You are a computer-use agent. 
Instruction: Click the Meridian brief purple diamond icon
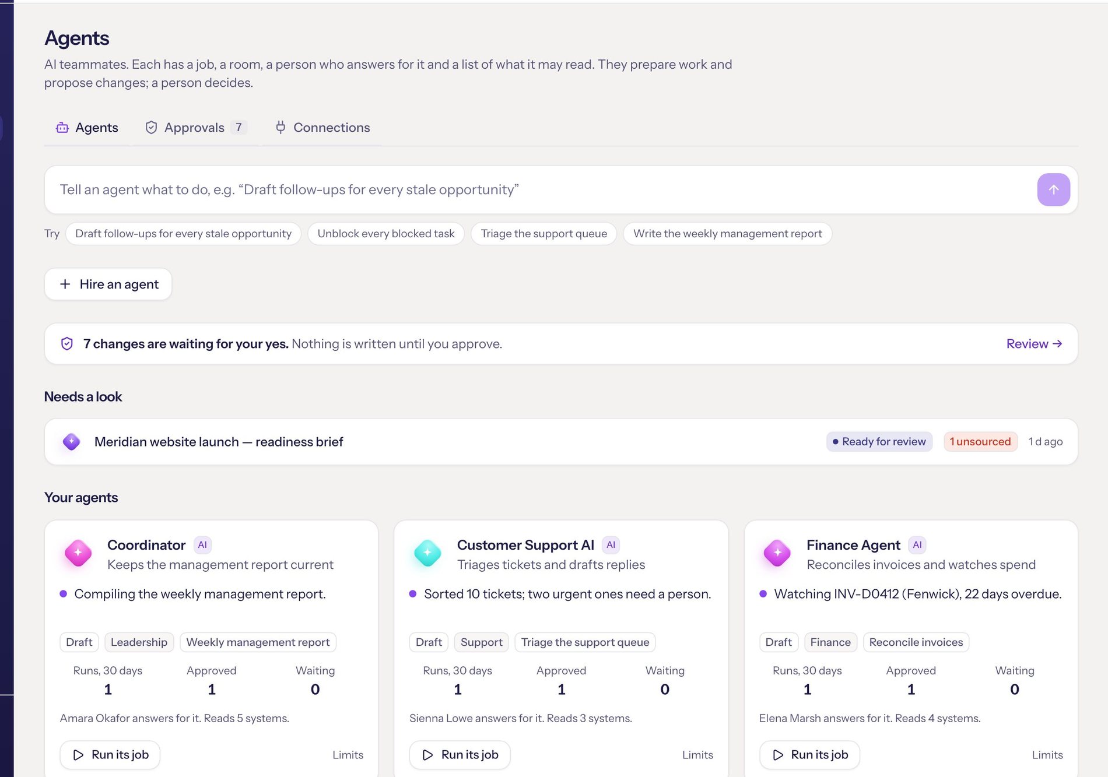[x=71, y=441]
